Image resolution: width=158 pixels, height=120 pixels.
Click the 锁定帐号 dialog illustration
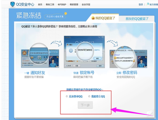(x=84, y=52)
